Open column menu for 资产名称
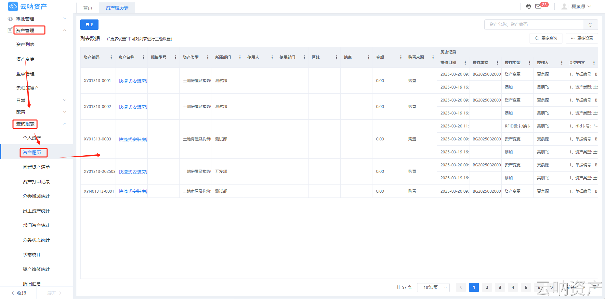This screenshot has width=605, height=299. click(143, 57)
